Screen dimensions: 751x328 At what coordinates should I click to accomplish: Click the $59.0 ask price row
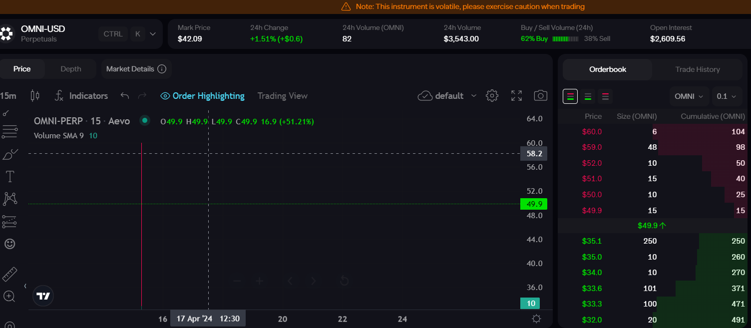[x=592, y=147]
